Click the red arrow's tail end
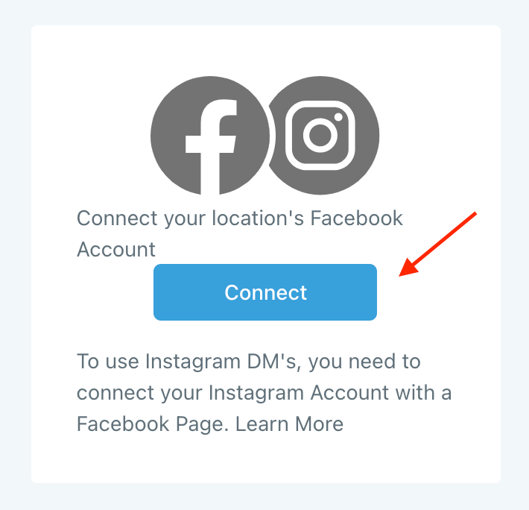Image resolution: width=529 pixels, height=510 pixels. (x=474, y=214)
